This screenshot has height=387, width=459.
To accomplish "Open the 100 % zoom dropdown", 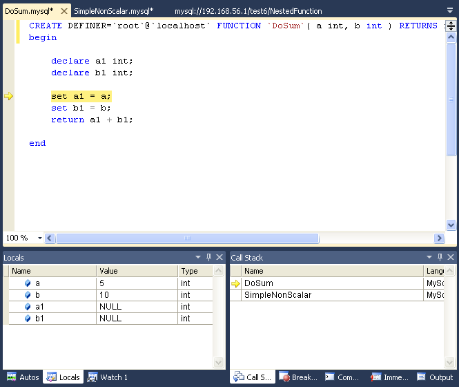I will click(x=39, y=238).
